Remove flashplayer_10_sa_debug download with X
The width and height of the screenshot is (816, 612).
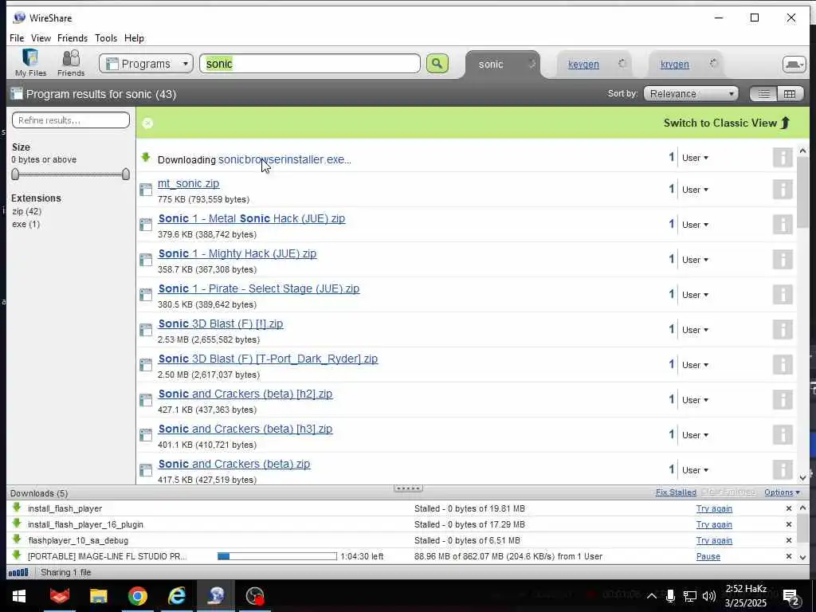[x=788, y=540]
